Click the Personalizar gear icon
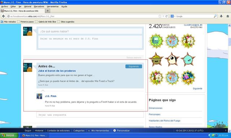Viewport: 231px width, 138px height. point(114,130)
